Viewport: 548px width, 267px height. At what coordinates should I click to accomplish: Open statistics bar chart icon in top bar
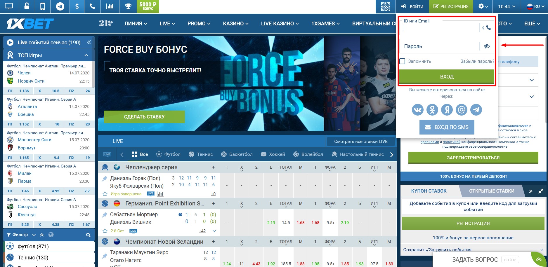pos(110,6)
